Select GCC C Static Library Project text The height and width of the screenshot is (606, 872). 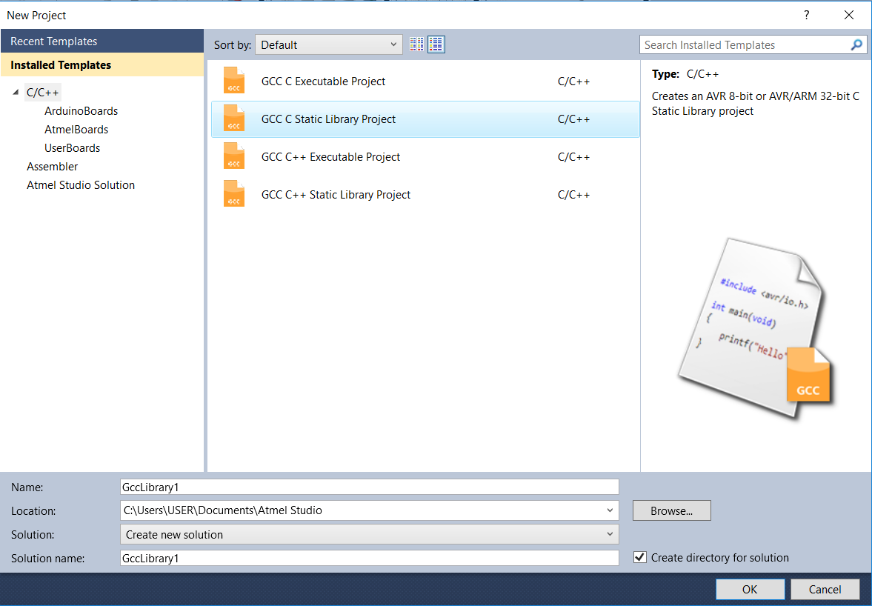tap(328, 119)
